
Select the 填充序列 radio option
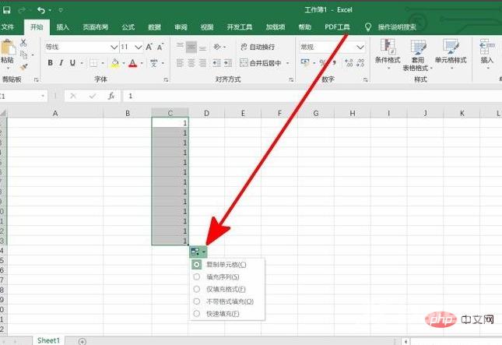(196, 276)
